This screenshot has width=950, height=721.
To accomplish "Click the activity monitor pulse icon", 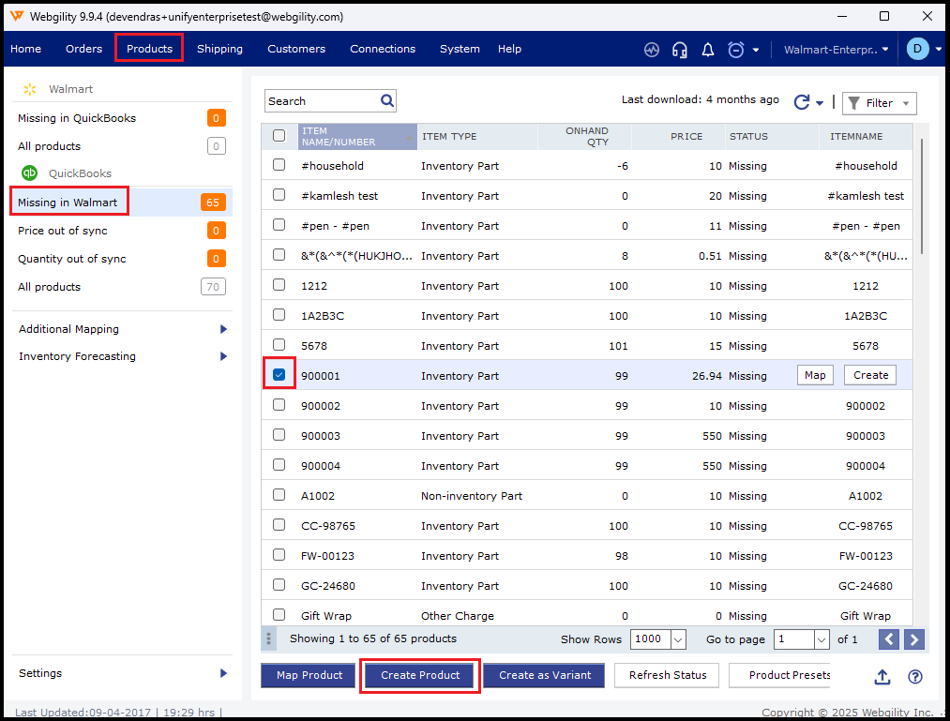I will click(652, 50).
